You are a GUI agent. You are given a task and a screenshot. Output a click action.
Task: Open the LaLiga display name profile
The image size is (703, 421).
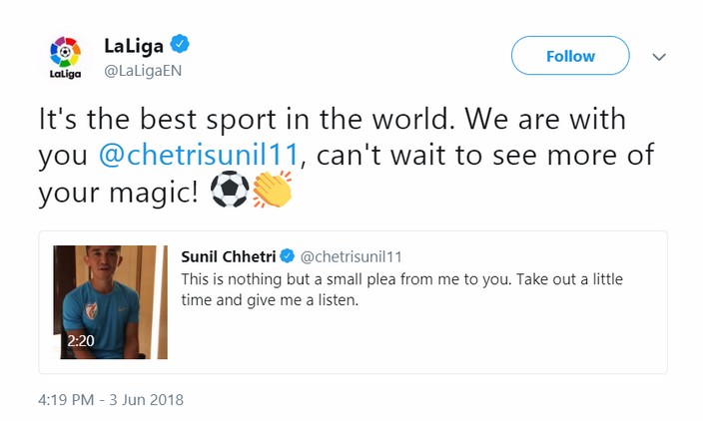(134, 46)
